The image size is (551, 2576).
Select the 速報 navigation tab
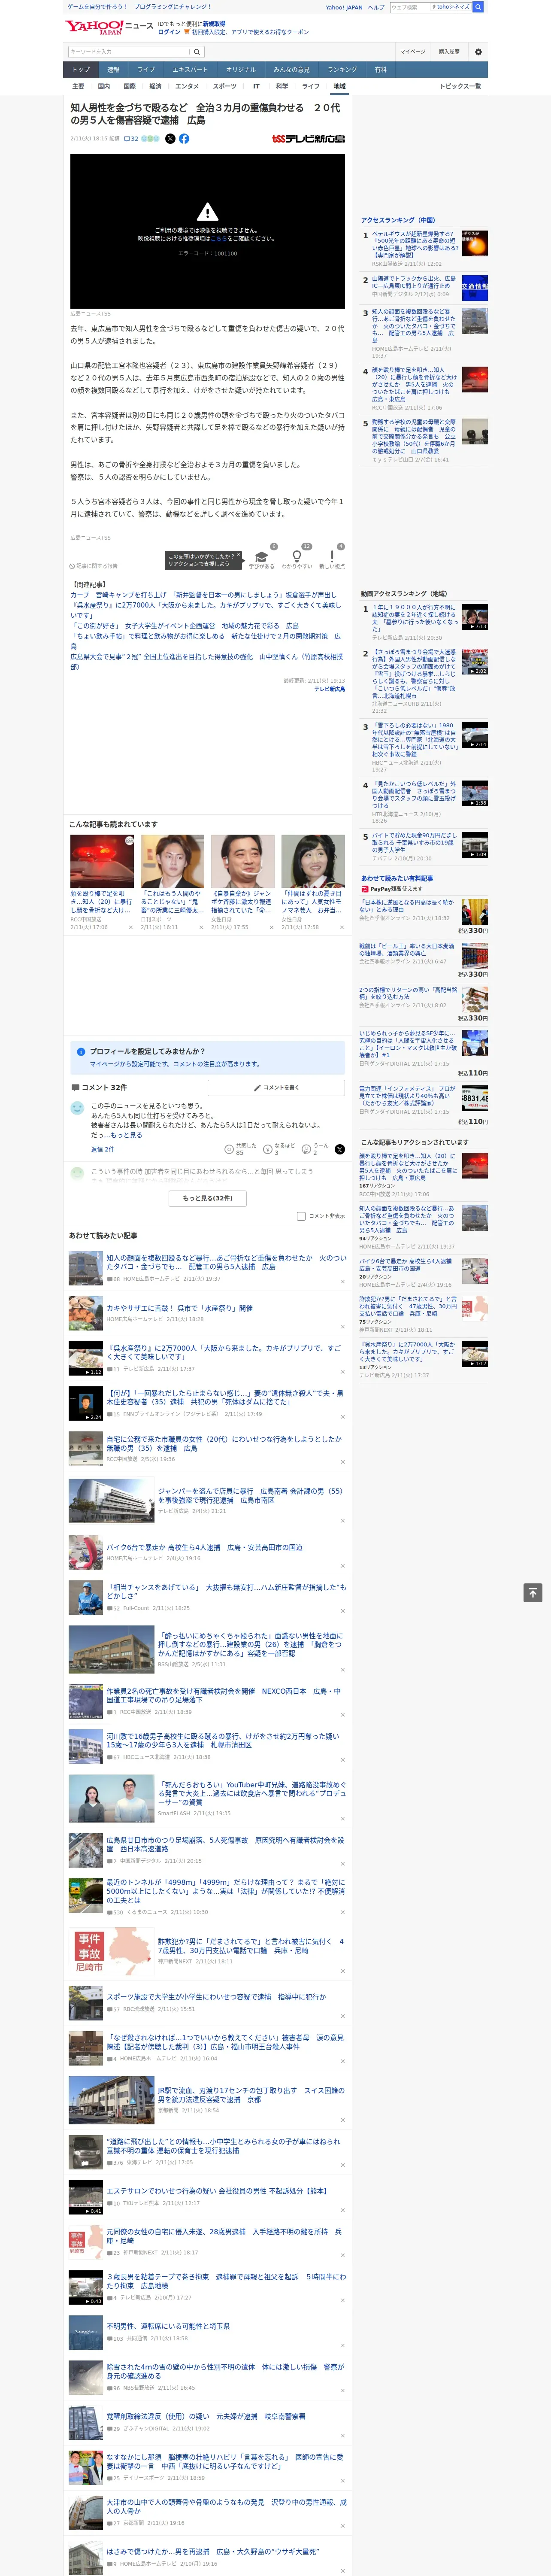(113, 70)
